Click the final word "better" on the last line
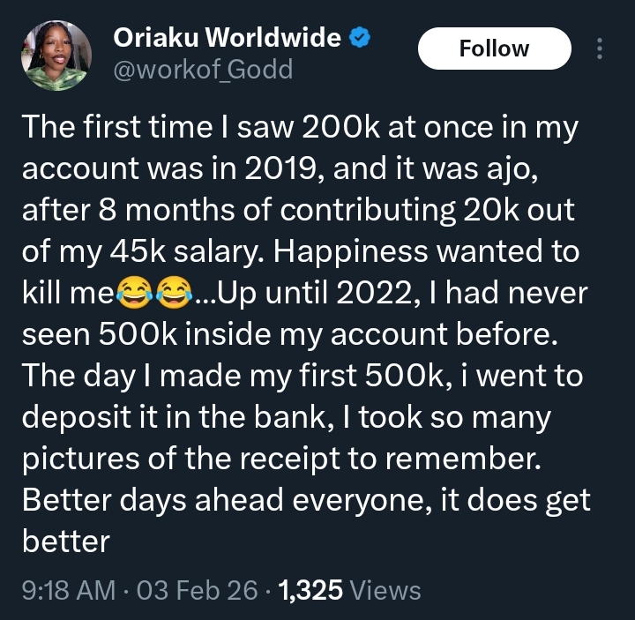The image size is (635, 620). 65,542
